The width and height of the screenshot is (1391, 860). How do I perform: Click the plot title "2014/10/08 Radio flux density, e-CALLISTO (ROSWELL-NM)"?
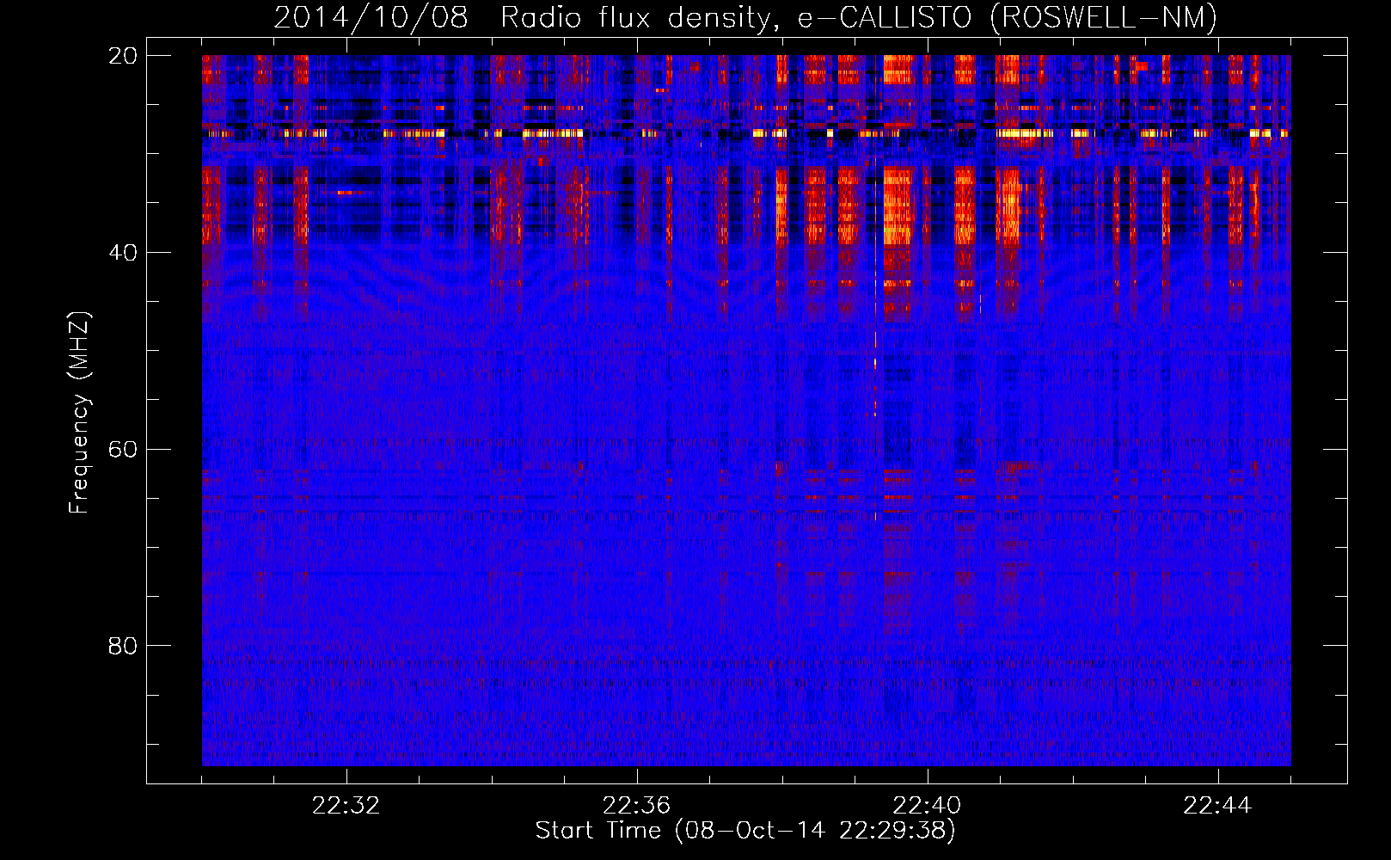click(745, 18)
